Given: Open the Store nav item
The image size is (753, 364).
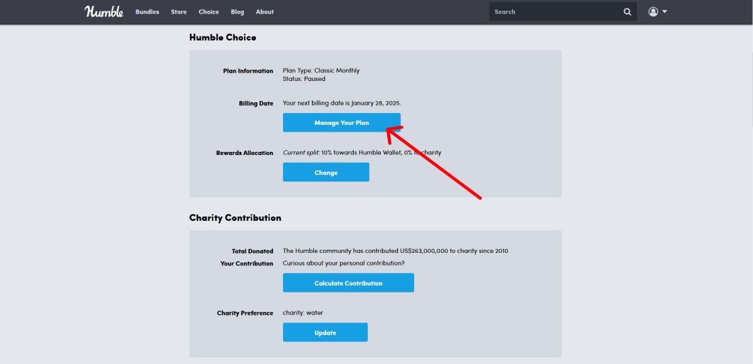Looking at the screenshot, I should pyautogui.click(x=179, y=12).
